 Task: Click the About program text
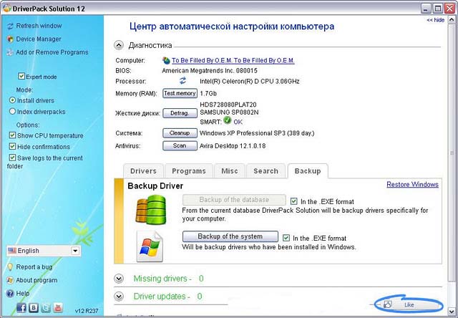pyautogui.click(x=36, y=280)
